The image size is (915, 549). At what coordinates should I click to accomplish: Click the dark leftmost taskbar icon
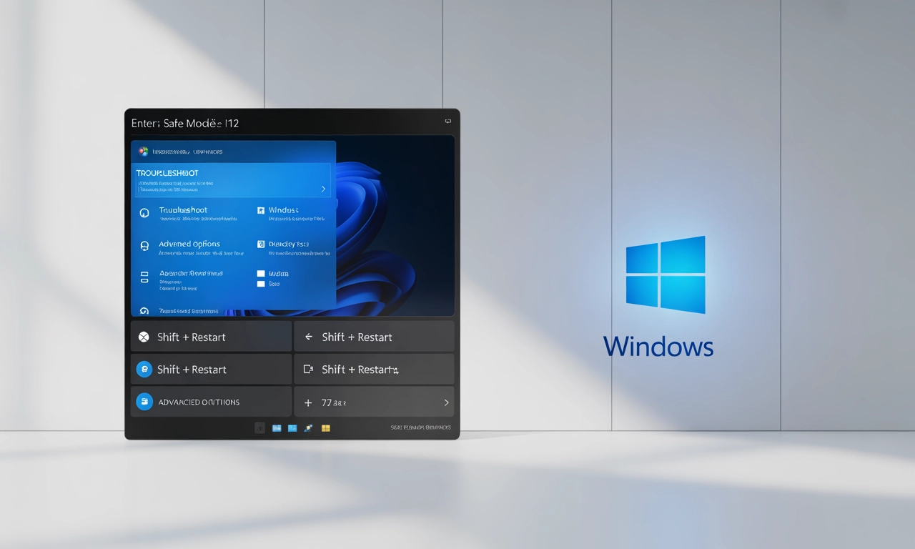pyautogui.click(x=260, y=428)
